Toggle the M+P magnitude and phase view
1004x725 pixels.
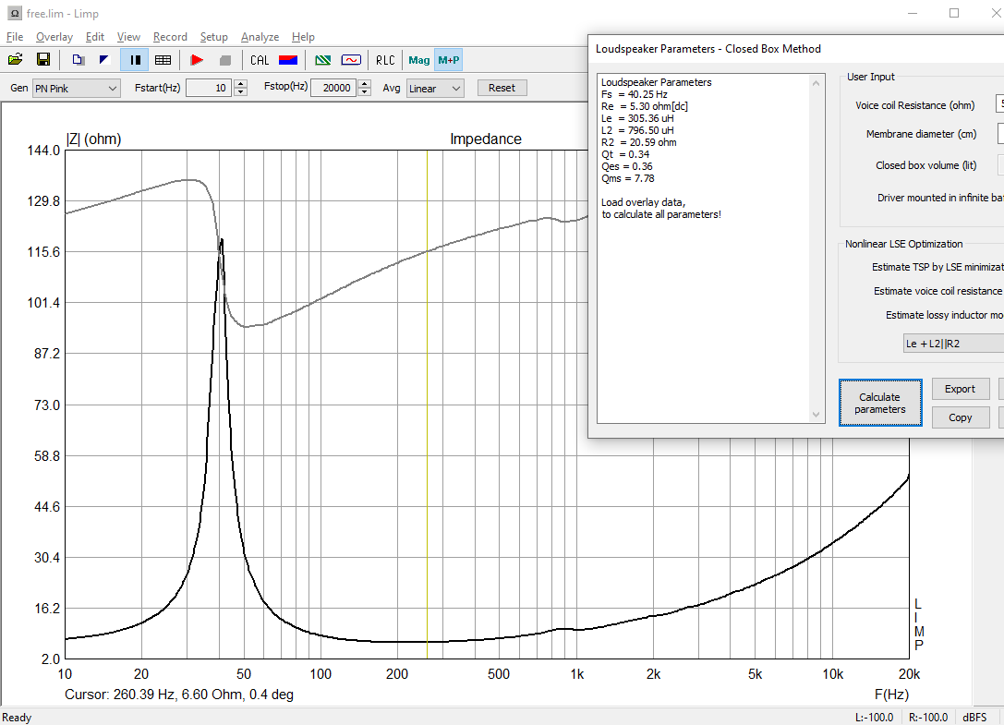pyautogui.click(x=449, y=60)
